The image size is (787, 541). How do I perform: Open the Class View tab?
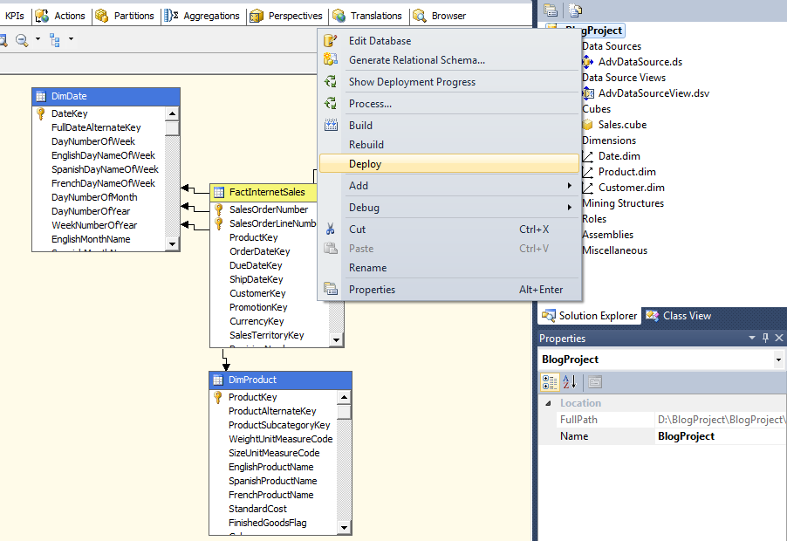[679, 316]
